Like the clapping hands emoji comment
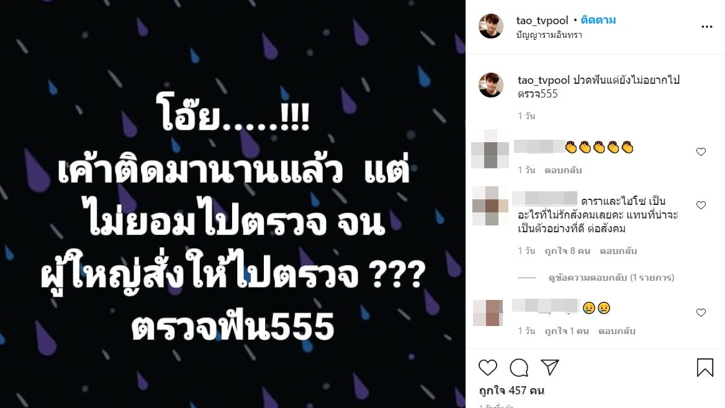 click(701, 152)
